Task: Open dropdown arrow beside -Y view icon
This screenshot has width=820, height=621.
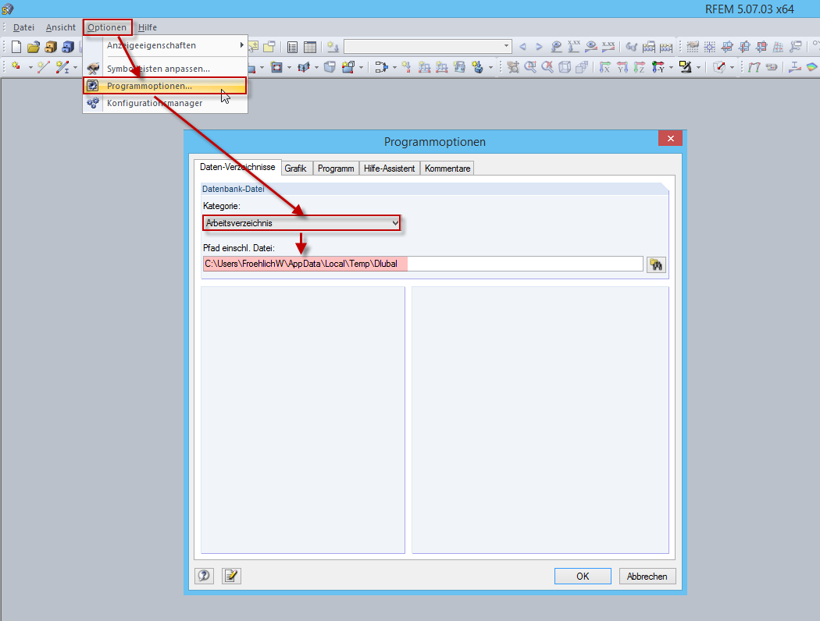Action: point(671,67)
